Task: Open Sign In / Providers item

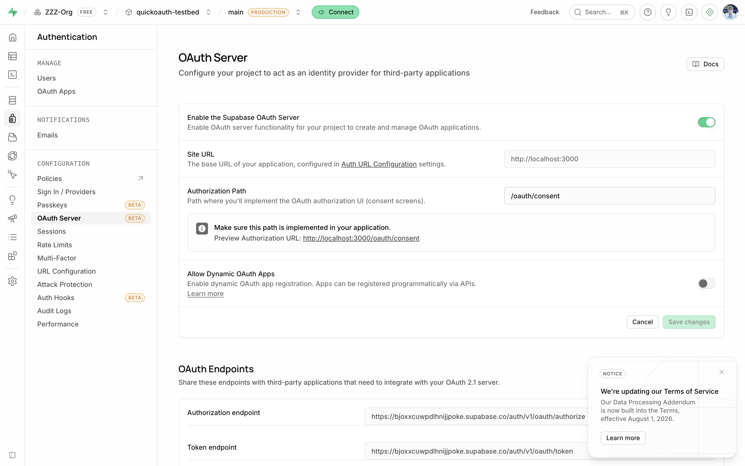Action: [91, 192]
